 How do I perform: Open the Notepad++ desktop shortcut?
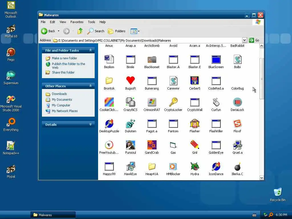click(x=11, y=148)
